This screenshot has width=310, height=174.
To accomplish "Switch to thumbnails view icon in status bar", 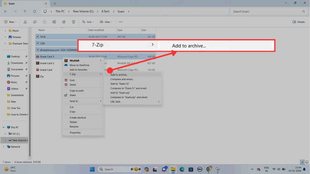I will [307, 162].
